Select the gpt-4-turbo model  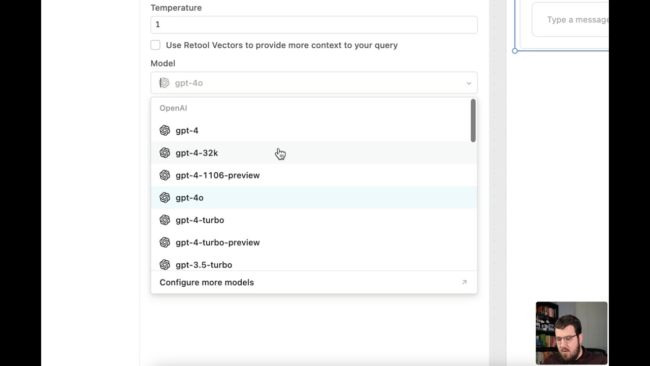tap(200, 220)
